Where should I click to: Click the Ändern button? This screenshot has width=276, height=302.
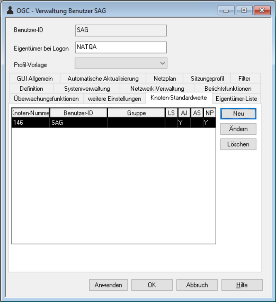238,129
